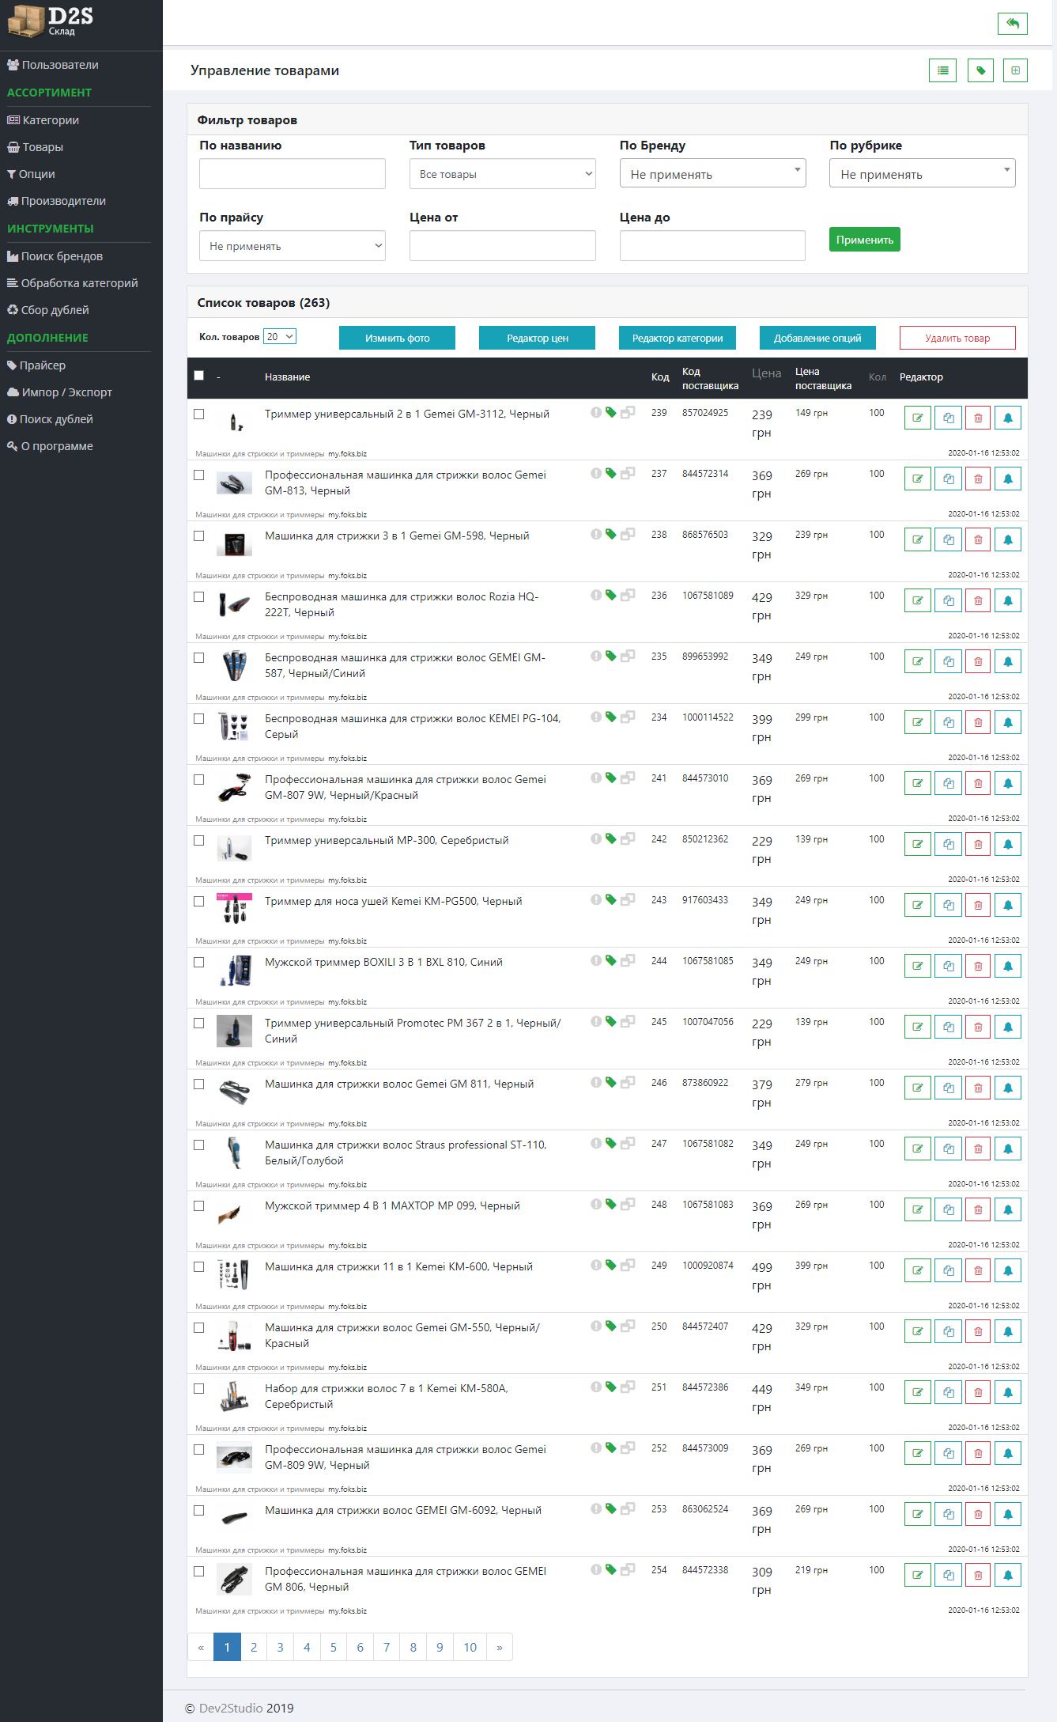
Task: Delete the Gemei GM-598 product row
Action: (978, 540)
